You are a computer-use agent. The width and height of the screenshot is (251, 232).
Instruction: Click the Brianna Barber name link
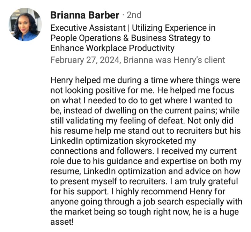pos(85,15)
